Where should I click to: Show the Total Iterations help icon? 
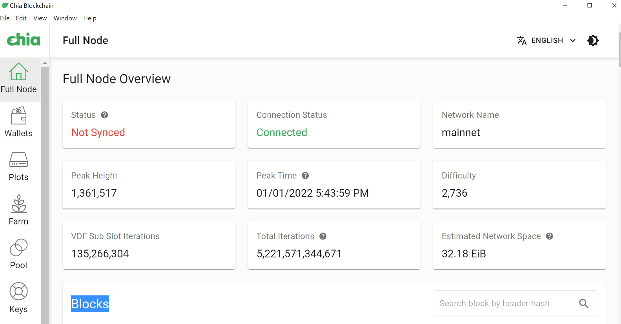pos(323,236)
